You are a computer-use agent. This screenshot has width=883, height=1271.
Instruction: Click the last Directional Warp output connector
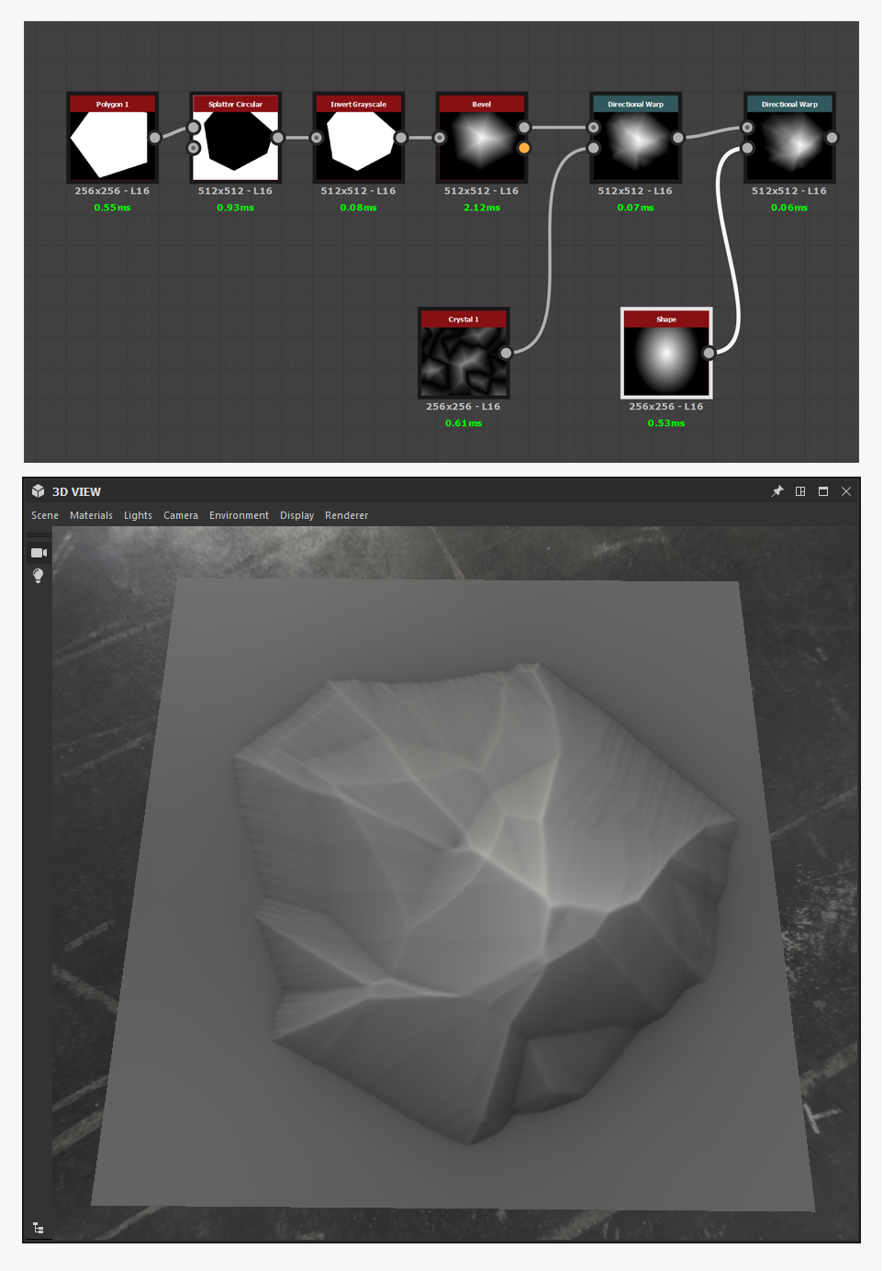tap(832, 138)
